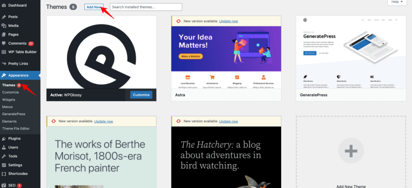Click the GeneratePress theme name label
Screen dimensions: 412x188
[314, 95]
